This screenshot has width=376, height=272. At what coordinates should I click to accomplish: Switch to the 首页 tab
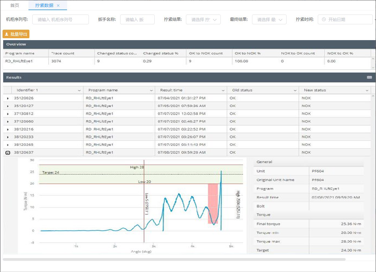15,5
